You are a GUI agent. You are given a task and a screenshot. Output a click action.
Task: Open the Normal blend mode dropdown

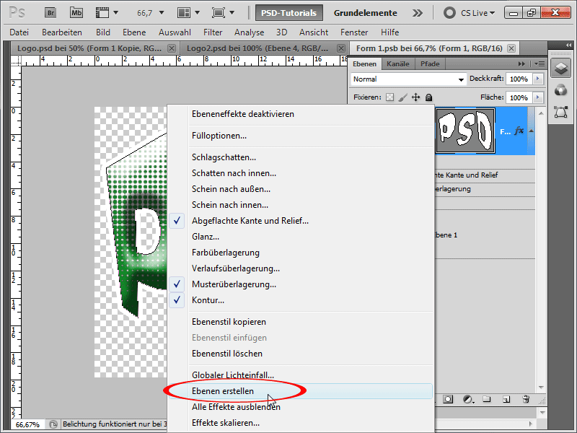pos(408,79)
